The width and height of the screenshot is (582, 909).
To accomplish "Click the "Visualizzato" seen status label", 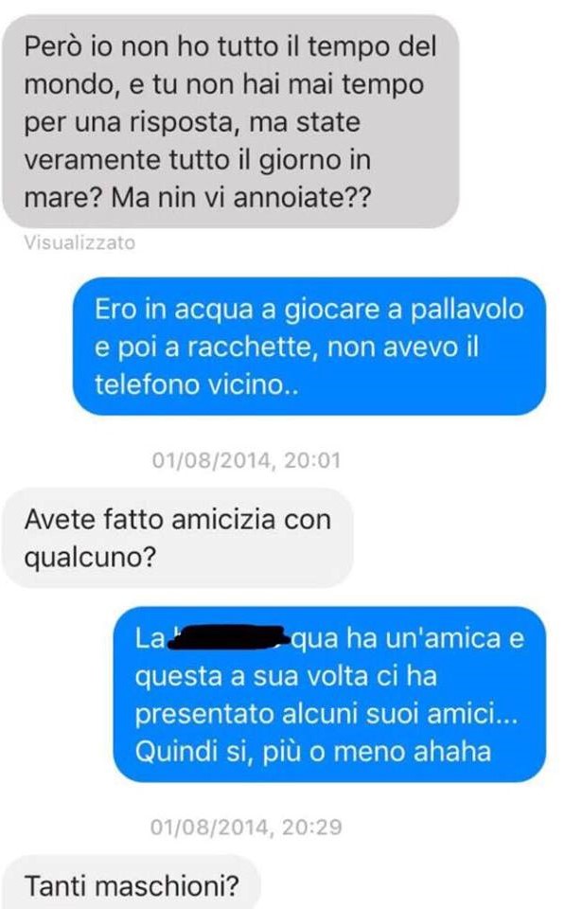I will point(79,242).
